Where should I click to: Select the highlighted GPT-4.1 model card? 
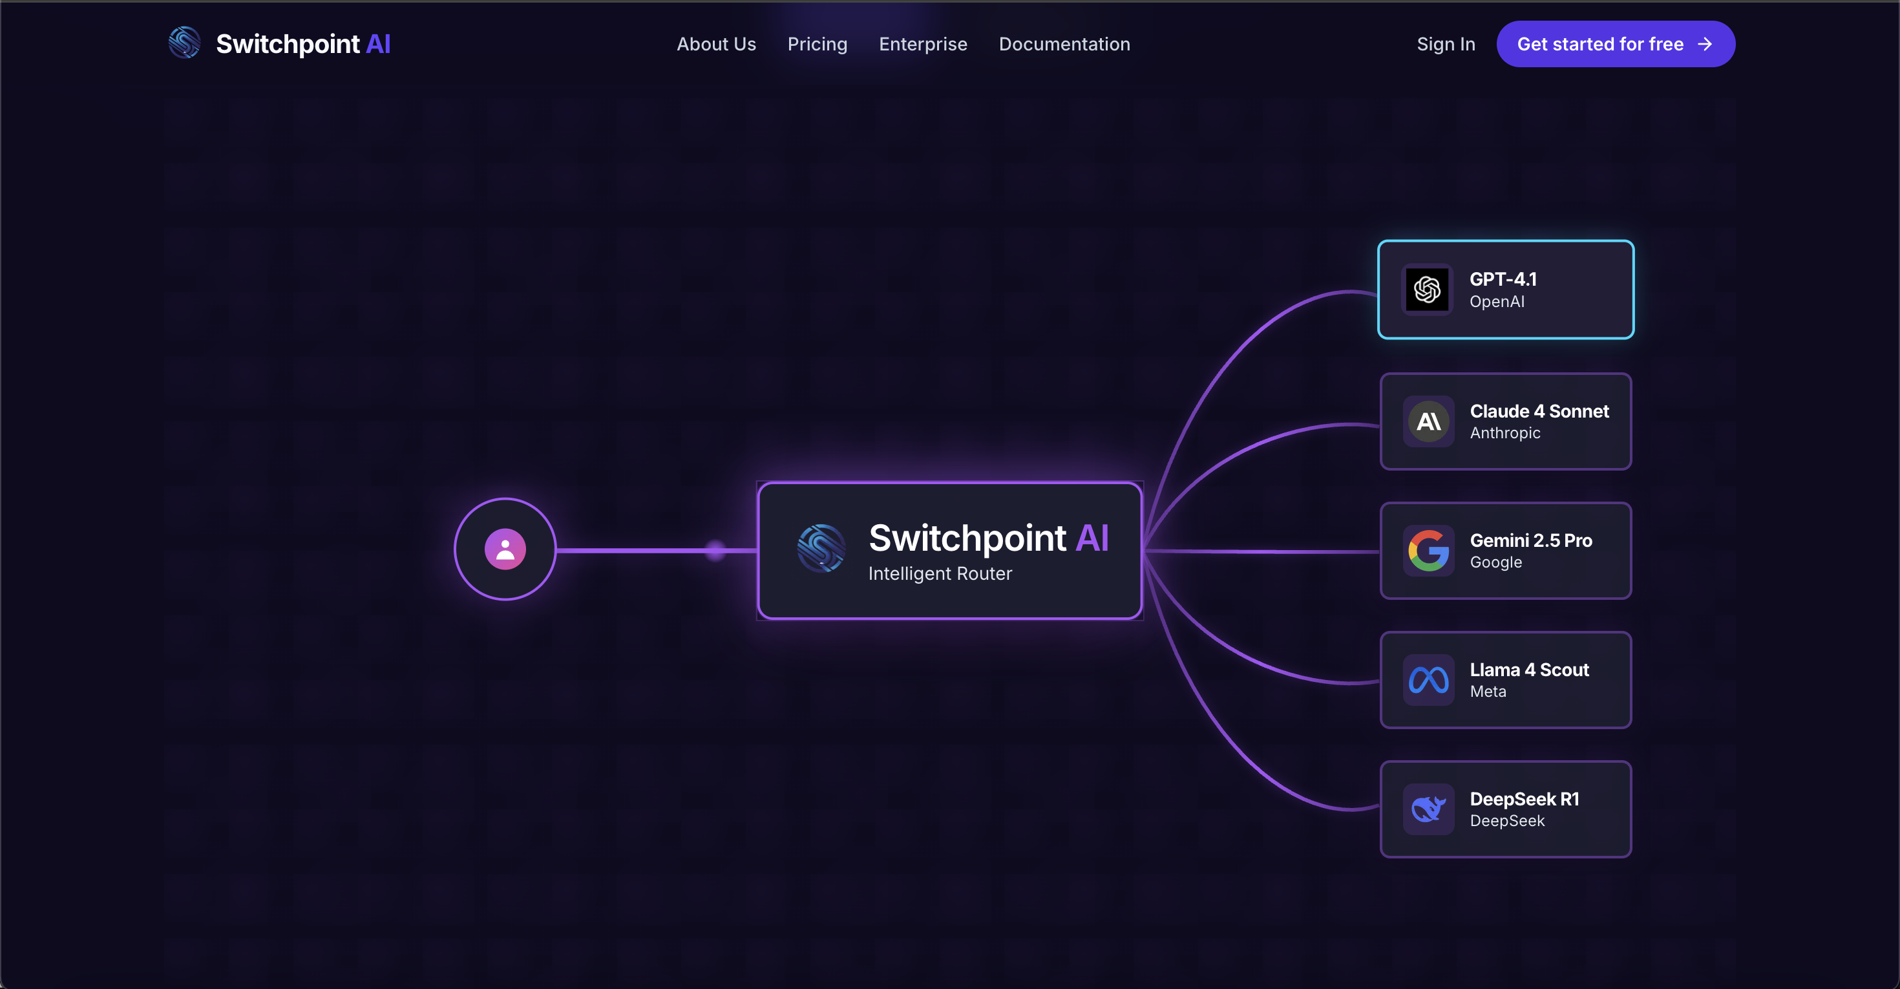point(1505,289)
